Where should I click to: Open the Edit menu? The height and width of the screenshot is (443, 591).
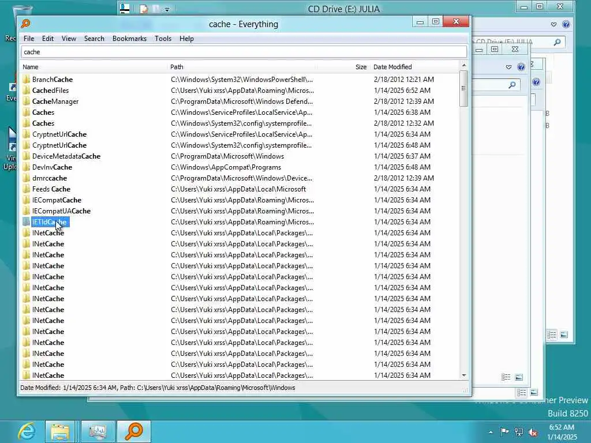[x=47, y=39]
